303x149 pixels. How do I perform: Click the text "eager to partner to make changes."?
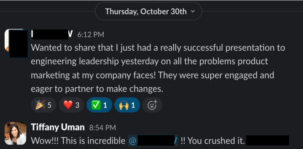pos(97,89)
